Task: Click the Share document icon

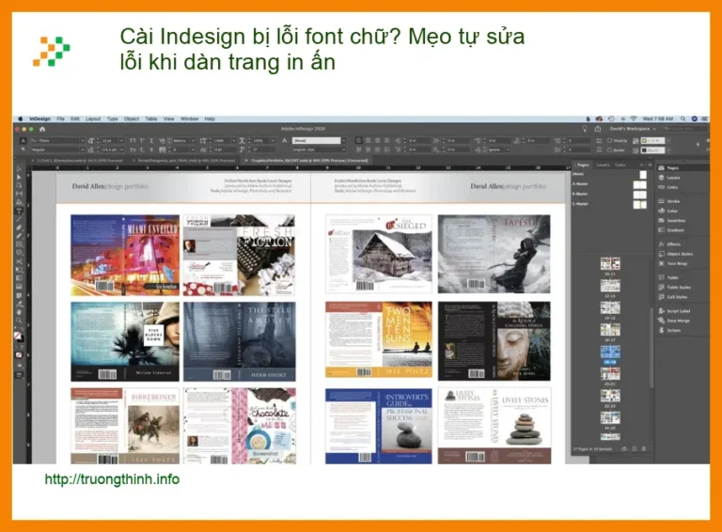Action: [598, 129]
